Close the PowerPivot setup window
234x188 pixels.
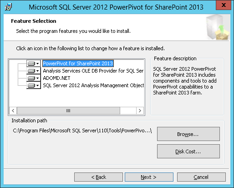[x=224, y=5]
